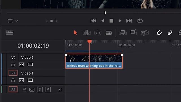Toggle timeline Snapping magnet
Screen dimensions: 181x102
[x=159, y=33]
